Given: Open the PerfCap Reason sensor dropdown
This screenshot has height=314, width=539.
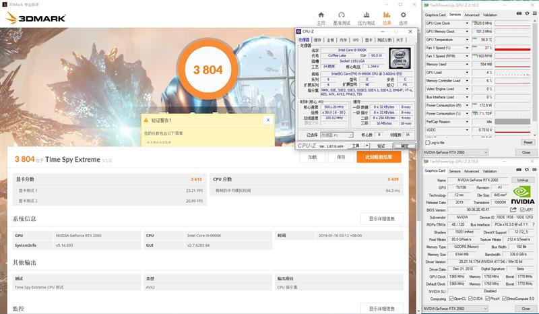Looking at the screenshot, I should coord(467,122).
